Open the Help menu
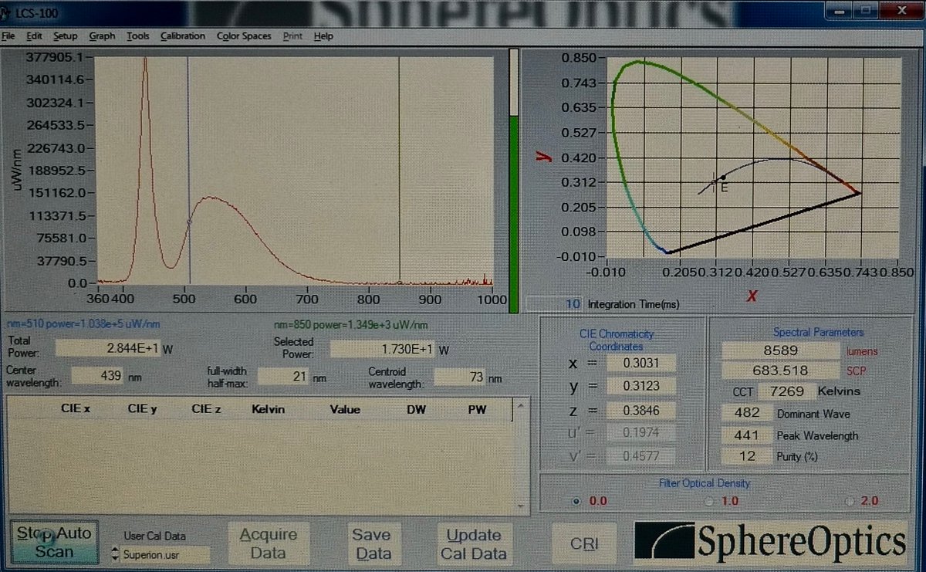 323,36
